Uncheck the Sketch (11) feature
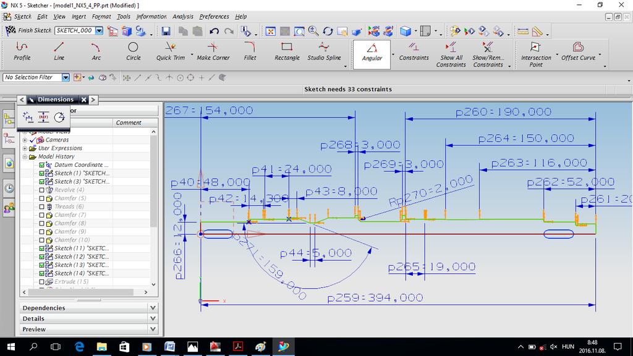This screenshot has height=356, width=633. click(x=41, y=248)
